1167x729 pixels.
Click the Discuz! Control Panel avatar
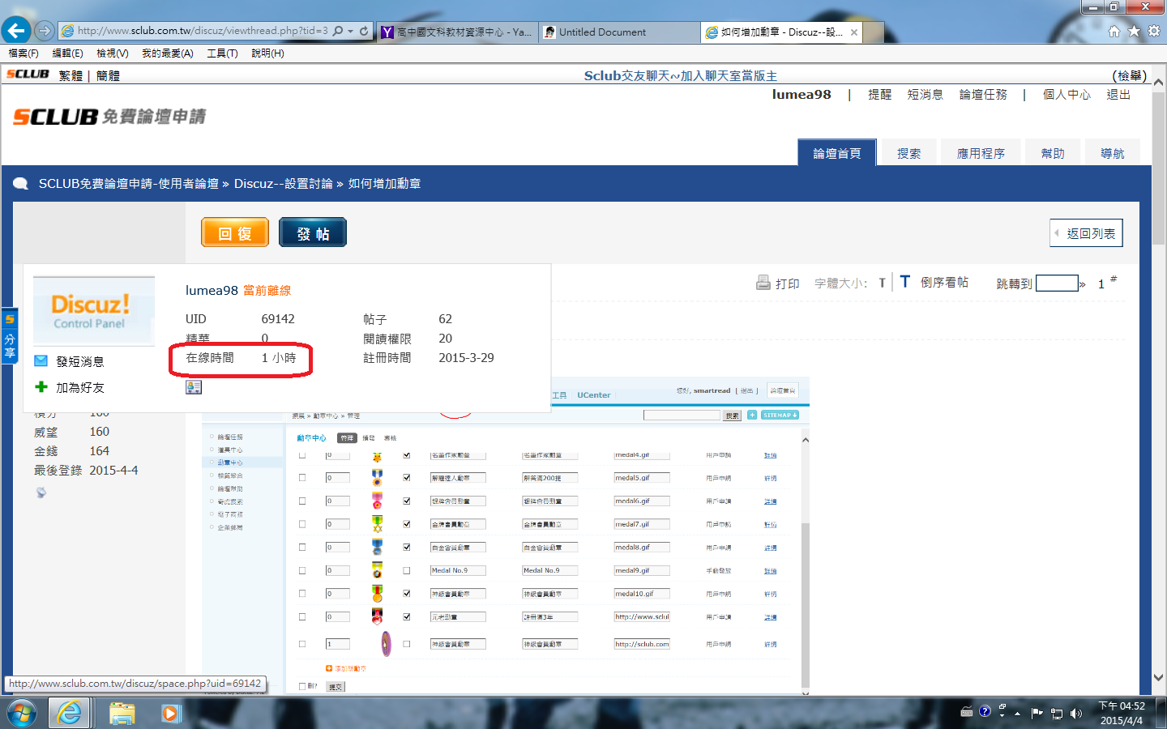tap(93, 310)
